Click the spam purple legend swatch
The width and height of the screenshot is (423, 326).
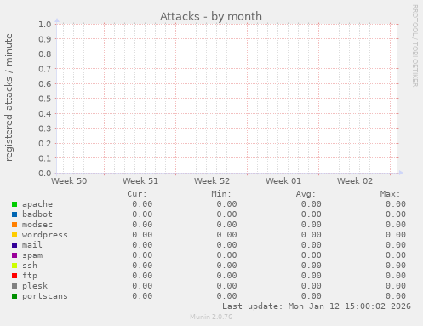14,255
